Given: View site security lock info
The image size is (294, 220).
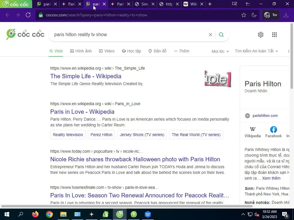Looking at the screenshot, I should click(41, 15).
